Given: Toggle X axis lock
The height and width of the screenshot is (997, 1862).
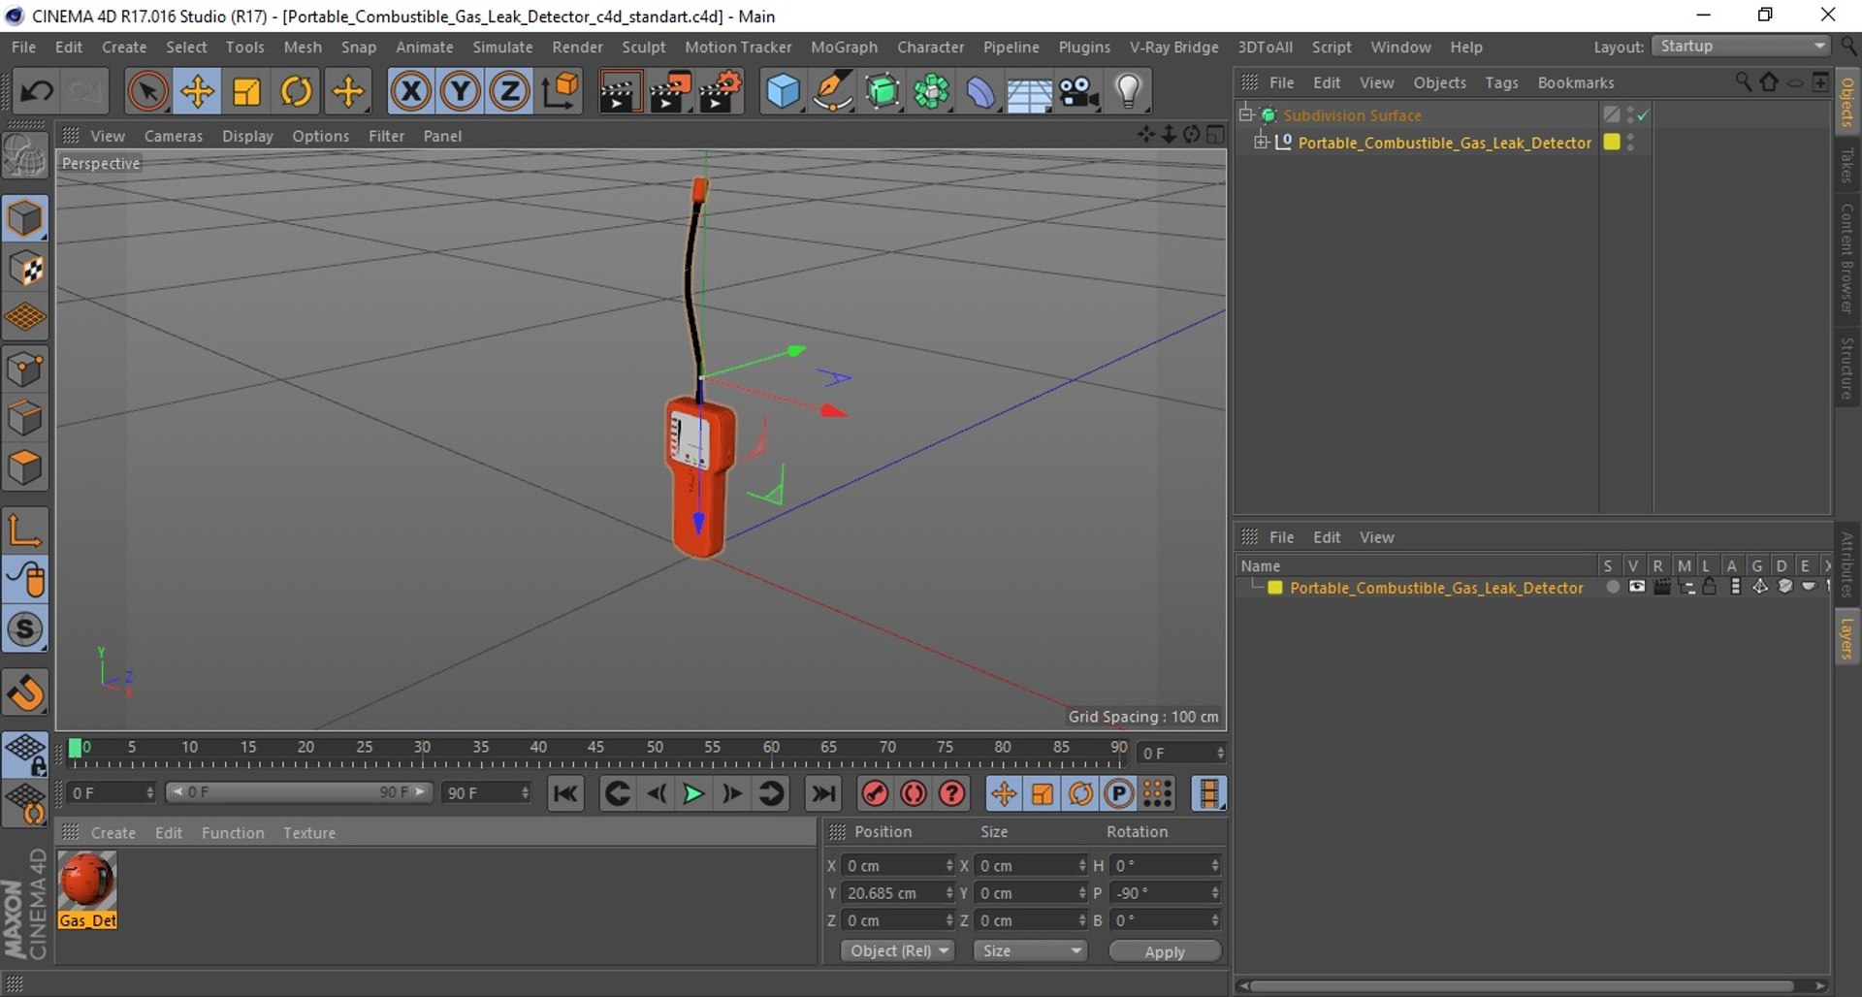Looking at the screenshot, I should pos(411,91).
